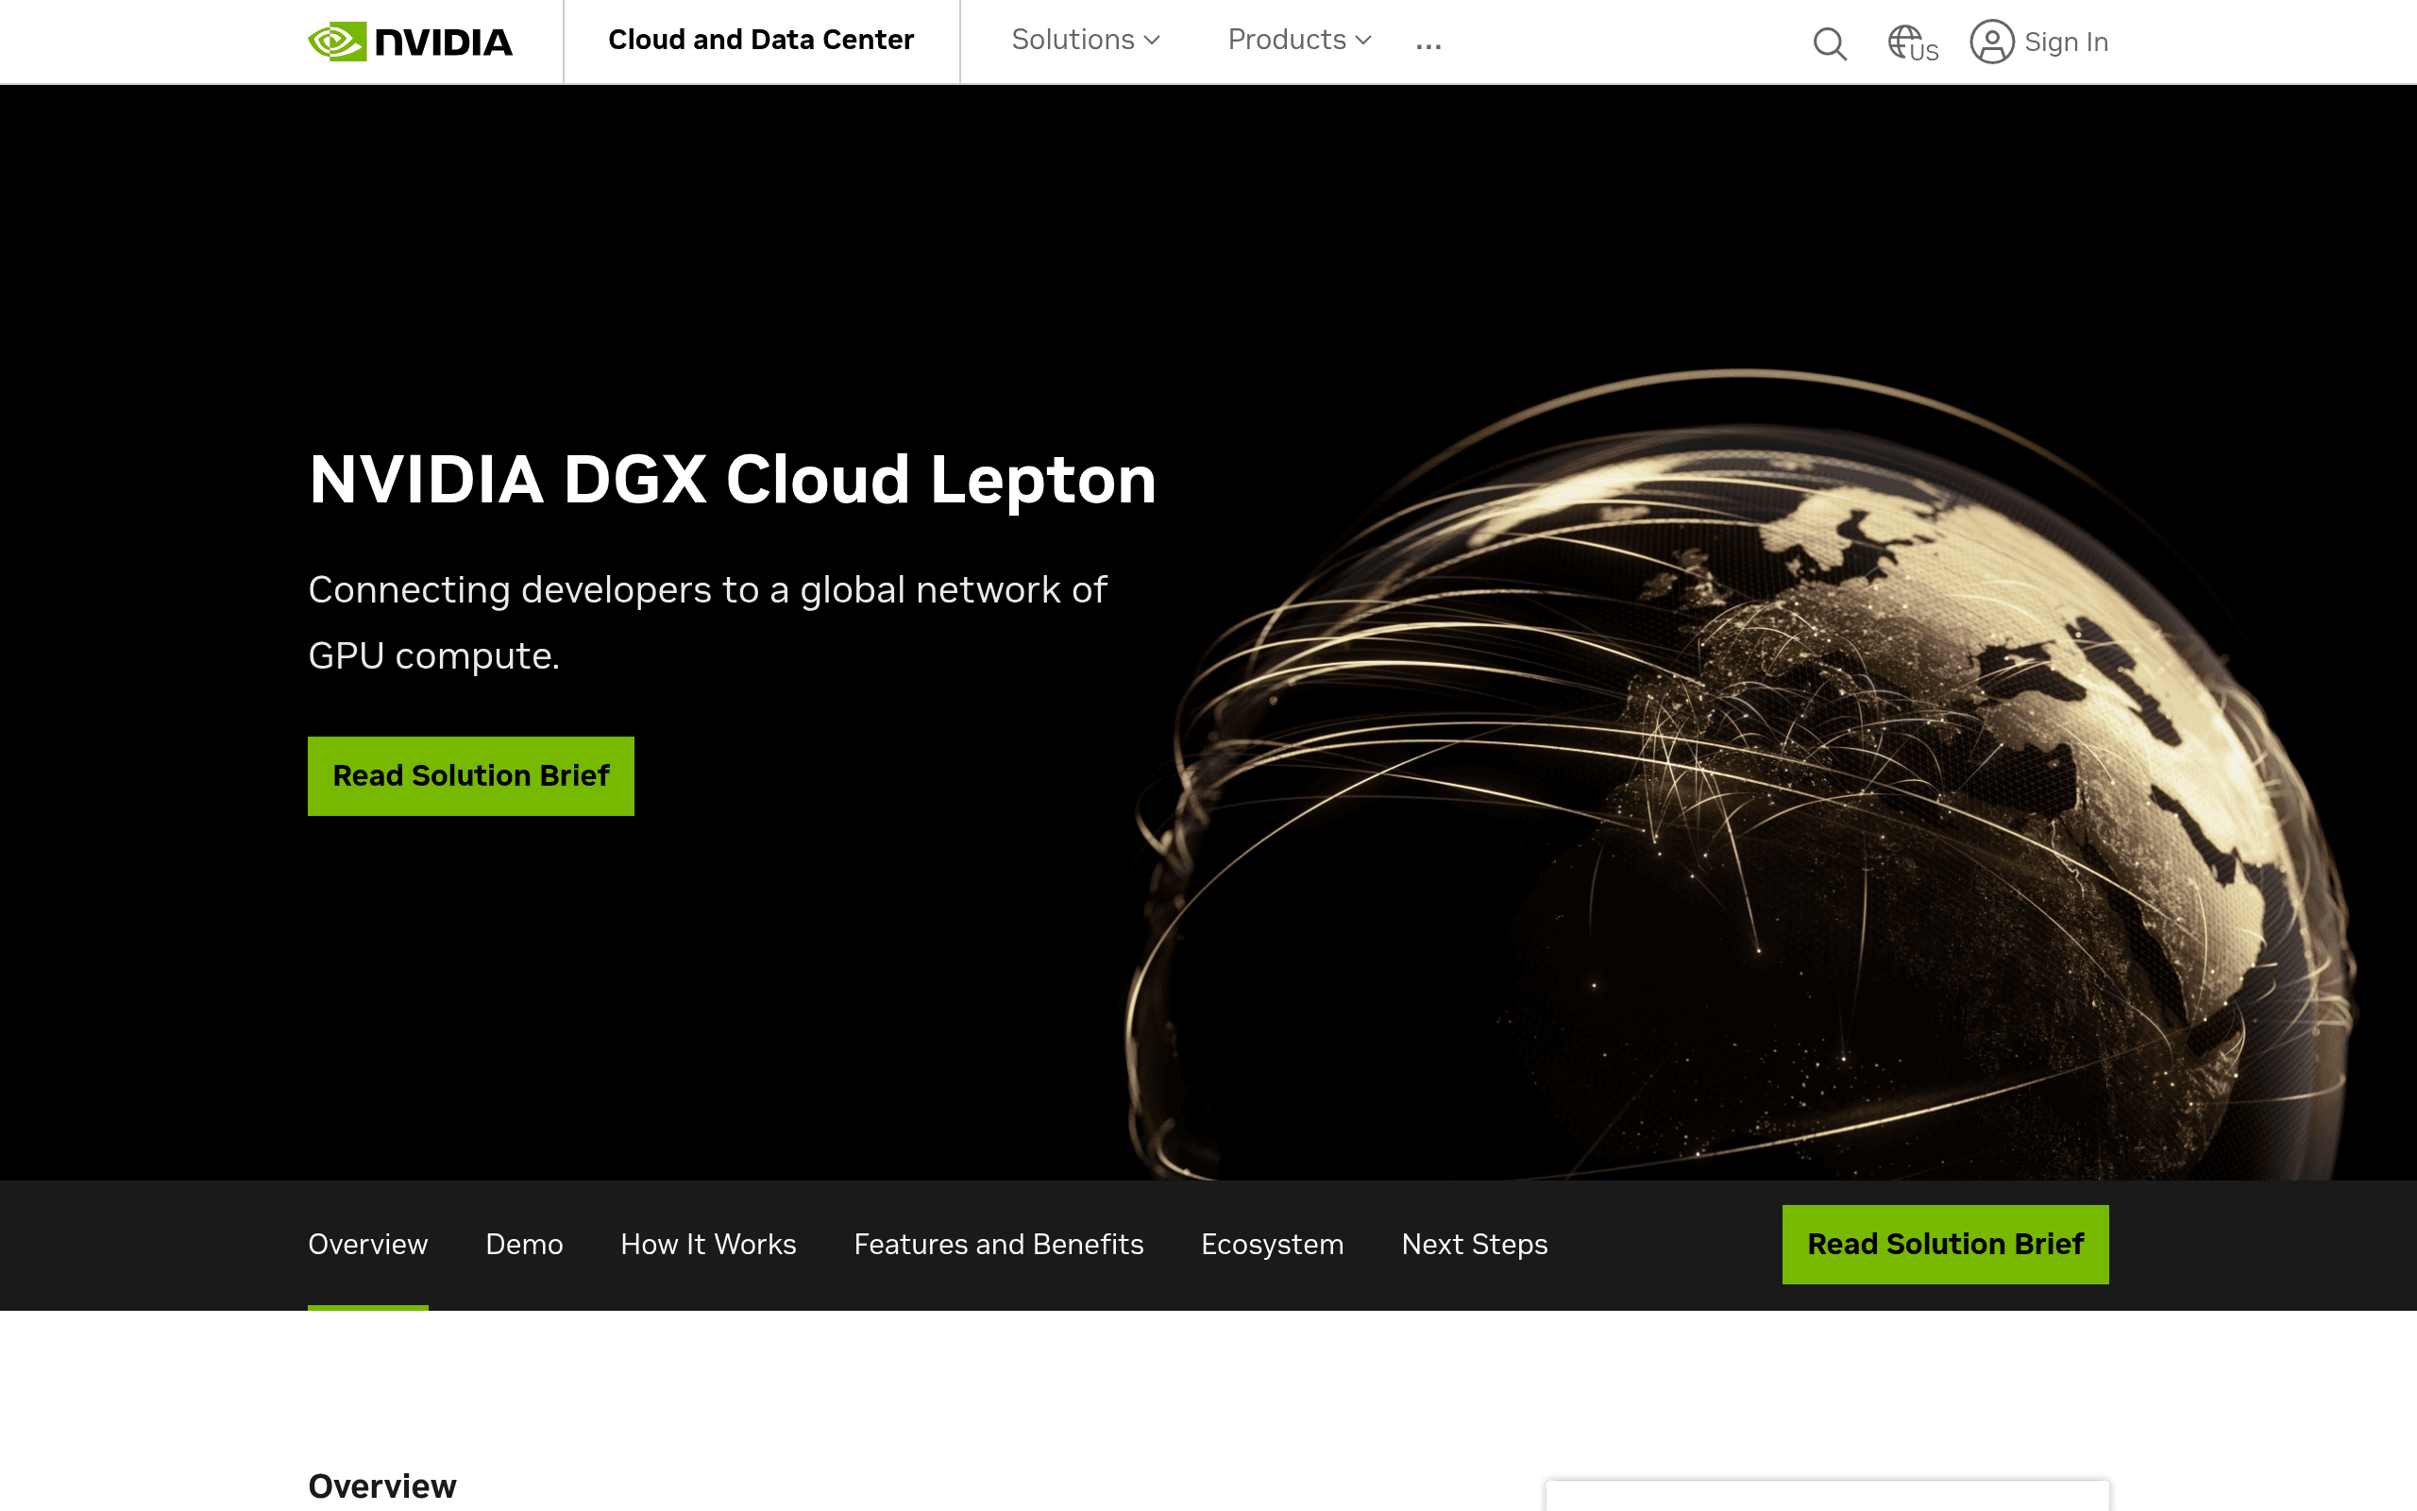Select the Overview tab

pyautogui.click(x=367, y=1244)
